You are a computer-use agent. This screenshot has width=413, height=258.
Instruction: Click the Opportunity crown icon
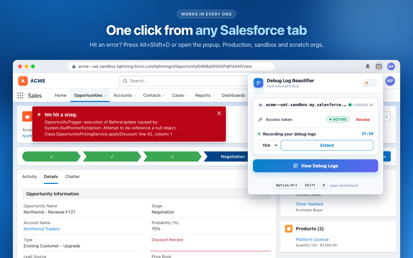27,116
